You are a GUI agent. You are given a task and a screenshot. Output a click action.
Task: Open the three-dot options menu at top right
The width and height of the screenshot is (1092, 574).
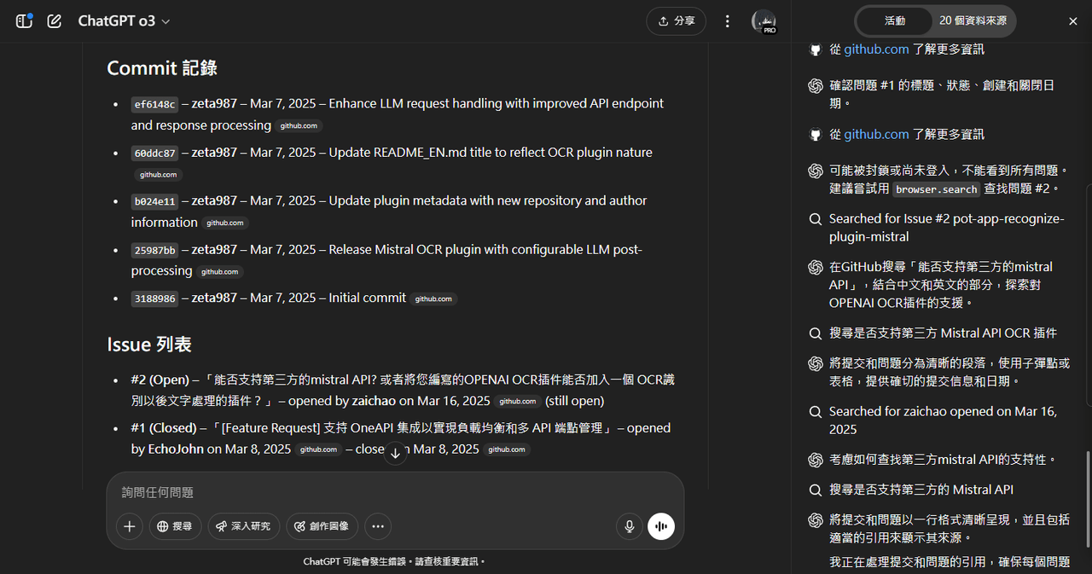coord(727,20)
